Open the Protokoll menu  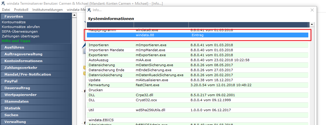click(21, 9)
